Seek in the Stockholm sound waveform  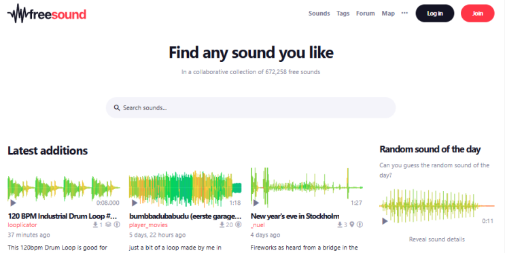click(x=307, y=187)
